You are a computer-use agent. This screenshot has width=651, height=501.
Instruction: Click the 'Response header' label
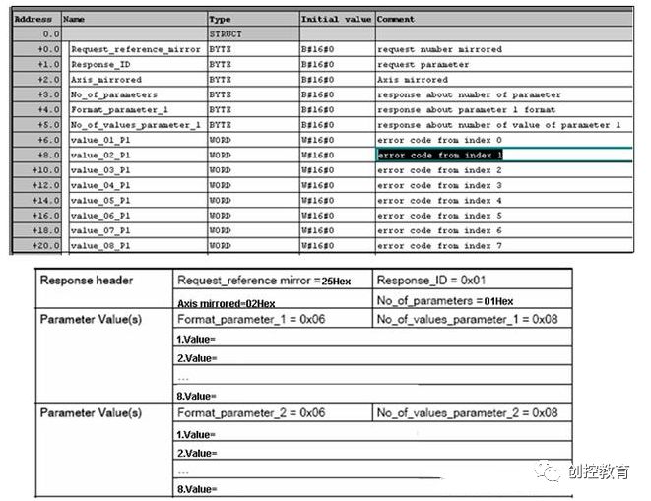point(87,281)
